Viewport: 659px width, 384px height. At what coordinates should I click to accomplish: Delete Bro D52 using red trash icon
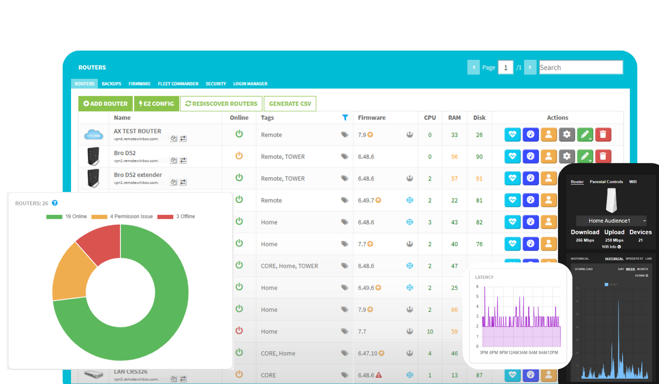[x=603, y=156]
